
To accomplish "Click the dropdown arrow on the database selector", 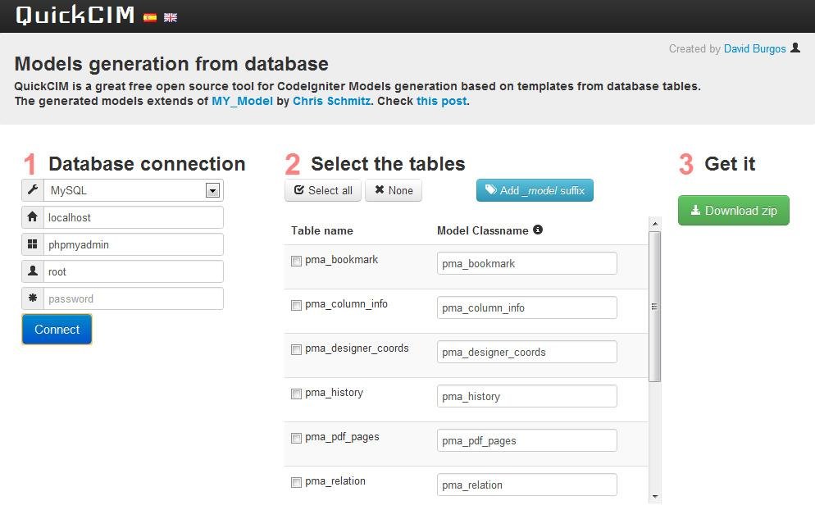I will (213, 189).
